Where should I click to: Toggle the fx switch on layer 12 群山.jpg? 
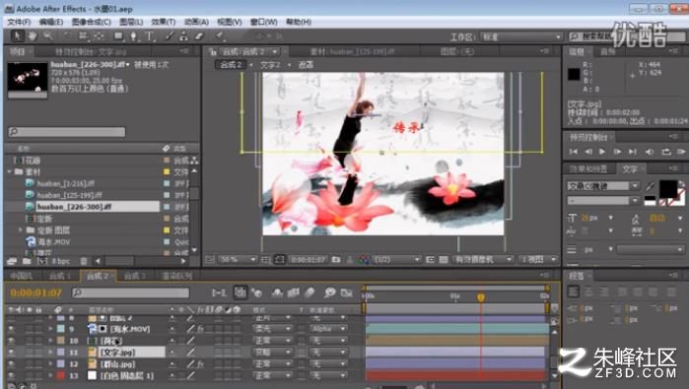coord(200,364)
